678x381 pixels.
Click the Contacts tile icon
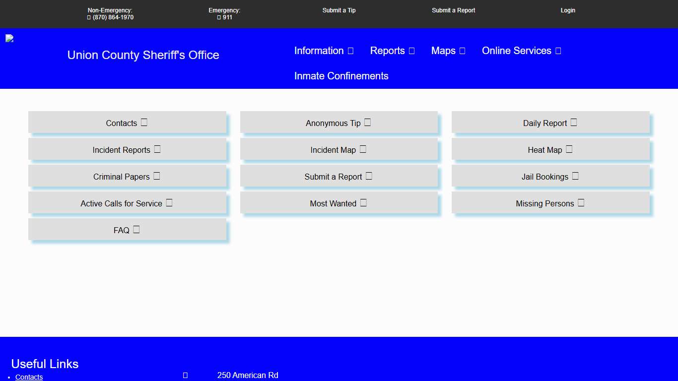[144, 123]
